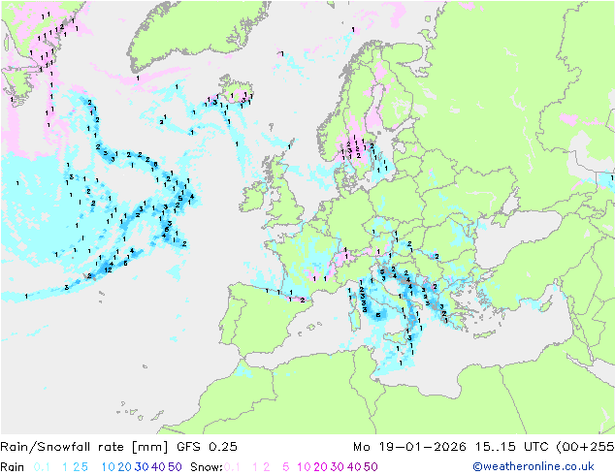Screen dimensions: 615x475
Task: Click the "Mo 19-01-2026" date text
Action: point(409,447)
